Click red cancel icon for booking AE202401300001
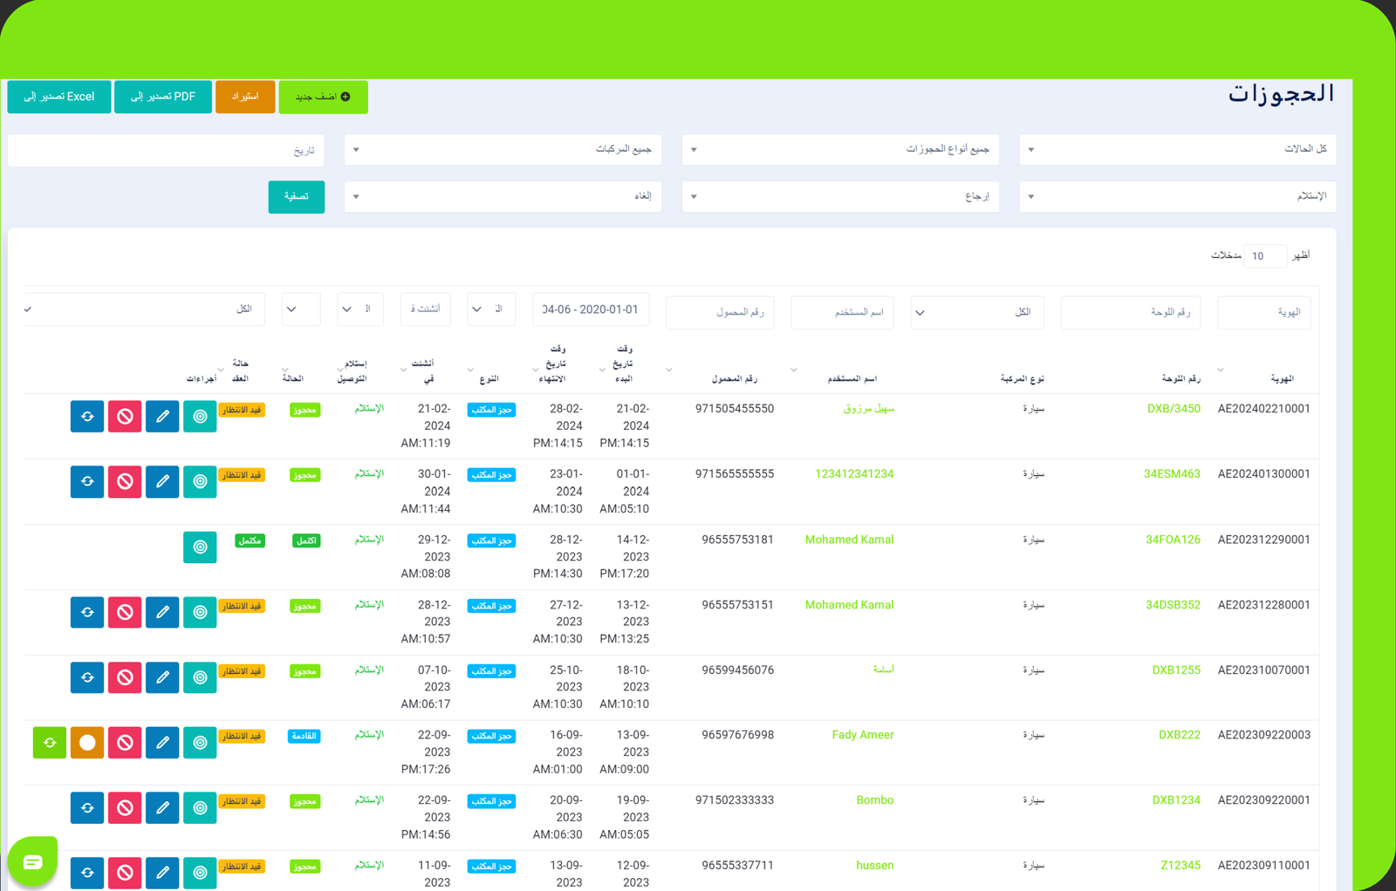This screenshot has height=891, width=1396. click(x=125, y=481)
